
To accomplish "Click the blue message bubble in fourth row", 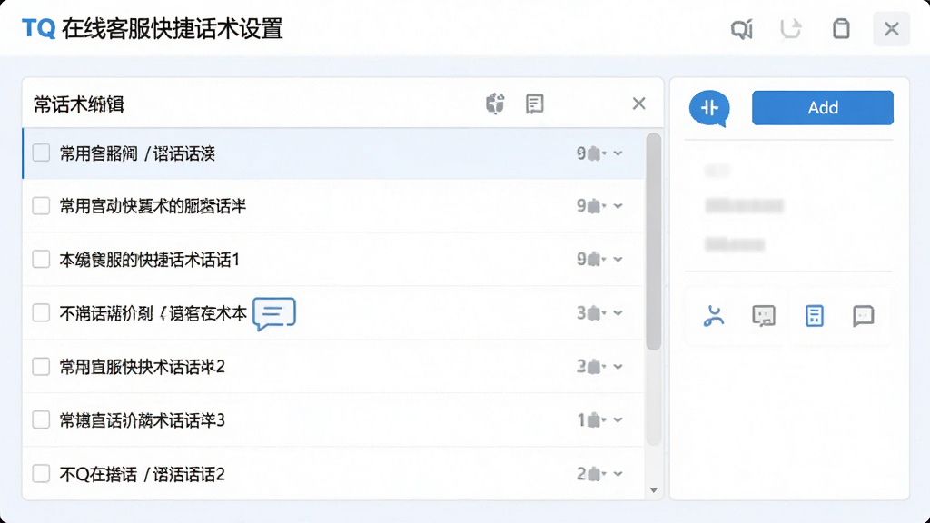I will [274, 313].
